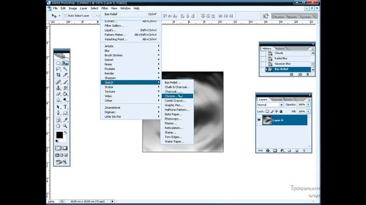The image size is (366, 205).
Task: Toggle lock position icon
Action: pyautogui.click(x=276, y=112)
